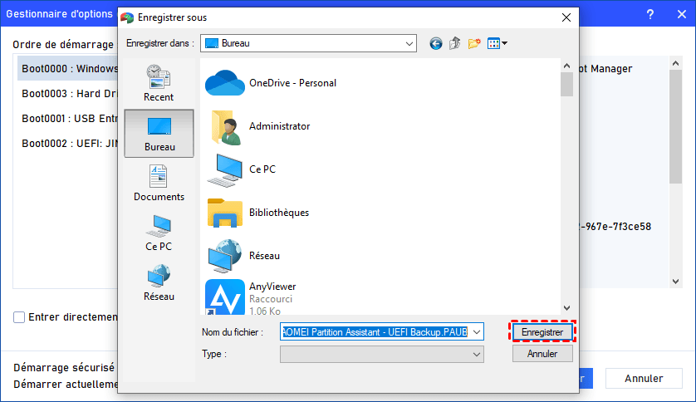Select the Administrator user folder icon

(226, 127)
